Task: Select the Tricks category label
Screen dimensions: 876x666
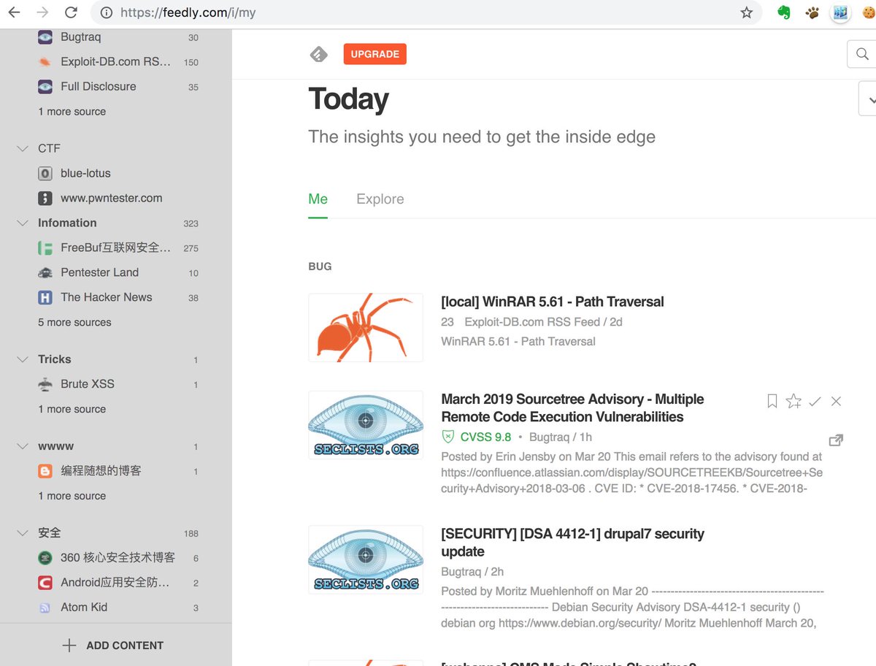Action: (x=54, y=359)
